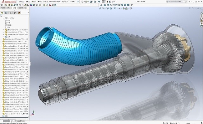Click the New document icon
The width and height of the screenshot is (203, 124).
coord(83,2)
